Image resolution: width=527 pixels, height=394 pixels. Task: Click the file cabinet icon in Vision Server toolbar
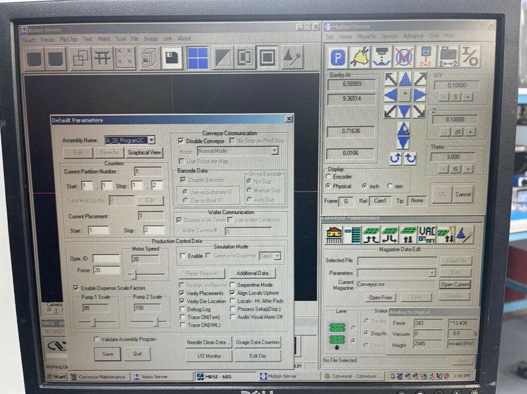point(148,58)
